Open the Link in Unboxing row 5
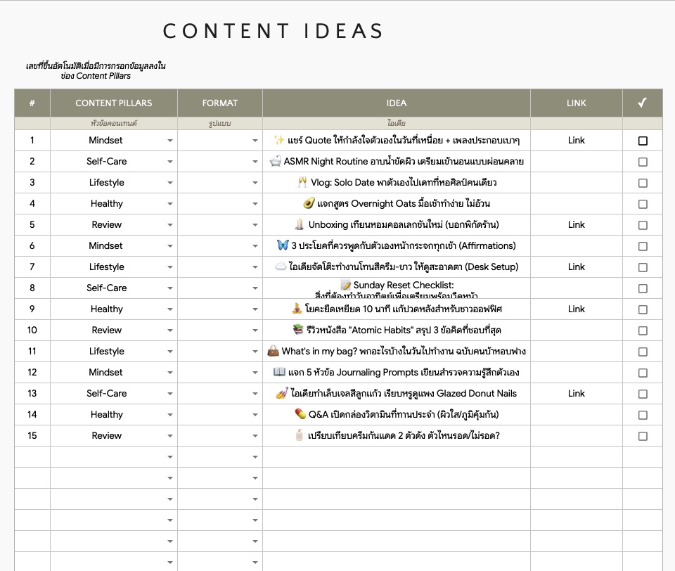 coord(576,225)
